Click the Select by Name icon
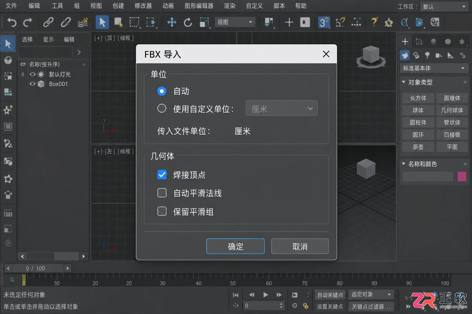The height and width of the screenshot is (314, 472). [118, 22]
